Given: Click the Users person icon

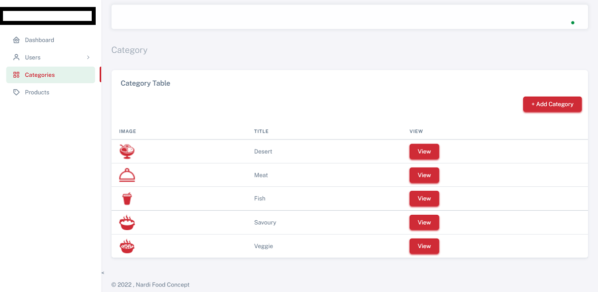Looking at the screenshot, I should 16,57.
